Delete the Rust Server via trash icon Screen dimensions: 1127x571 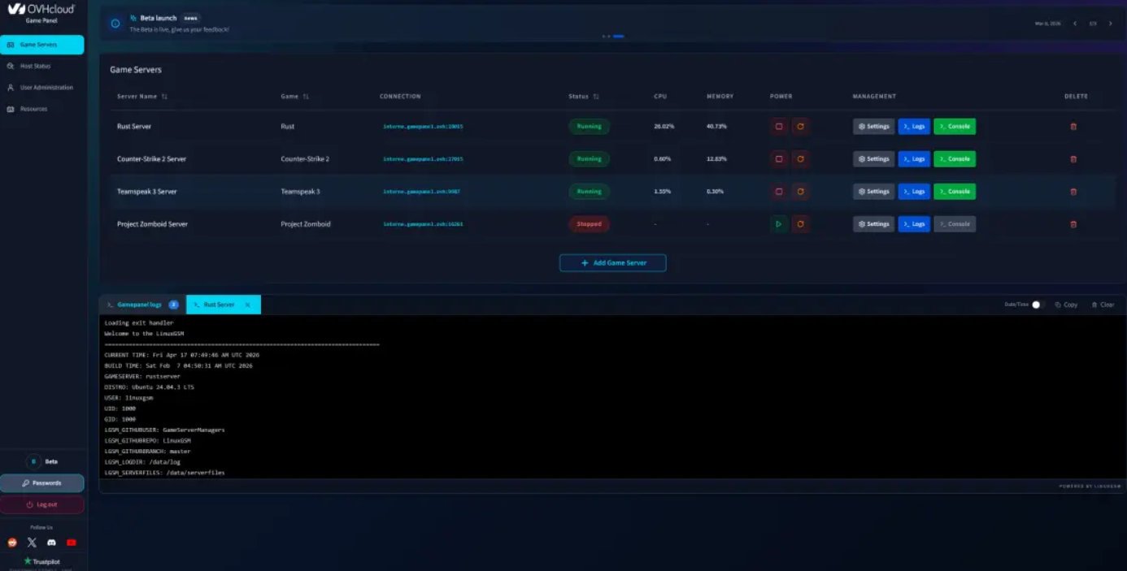(1073, 127)
